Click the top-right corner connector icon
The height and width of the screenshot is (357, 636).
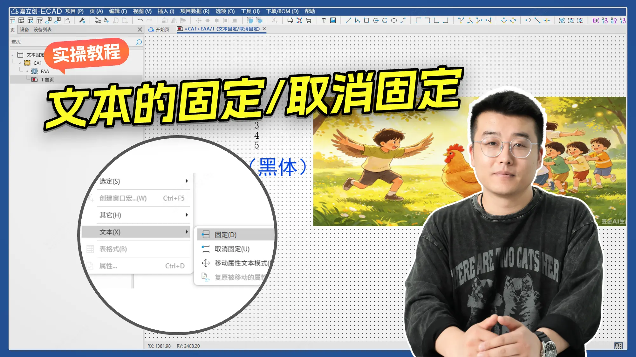(427, 21)
